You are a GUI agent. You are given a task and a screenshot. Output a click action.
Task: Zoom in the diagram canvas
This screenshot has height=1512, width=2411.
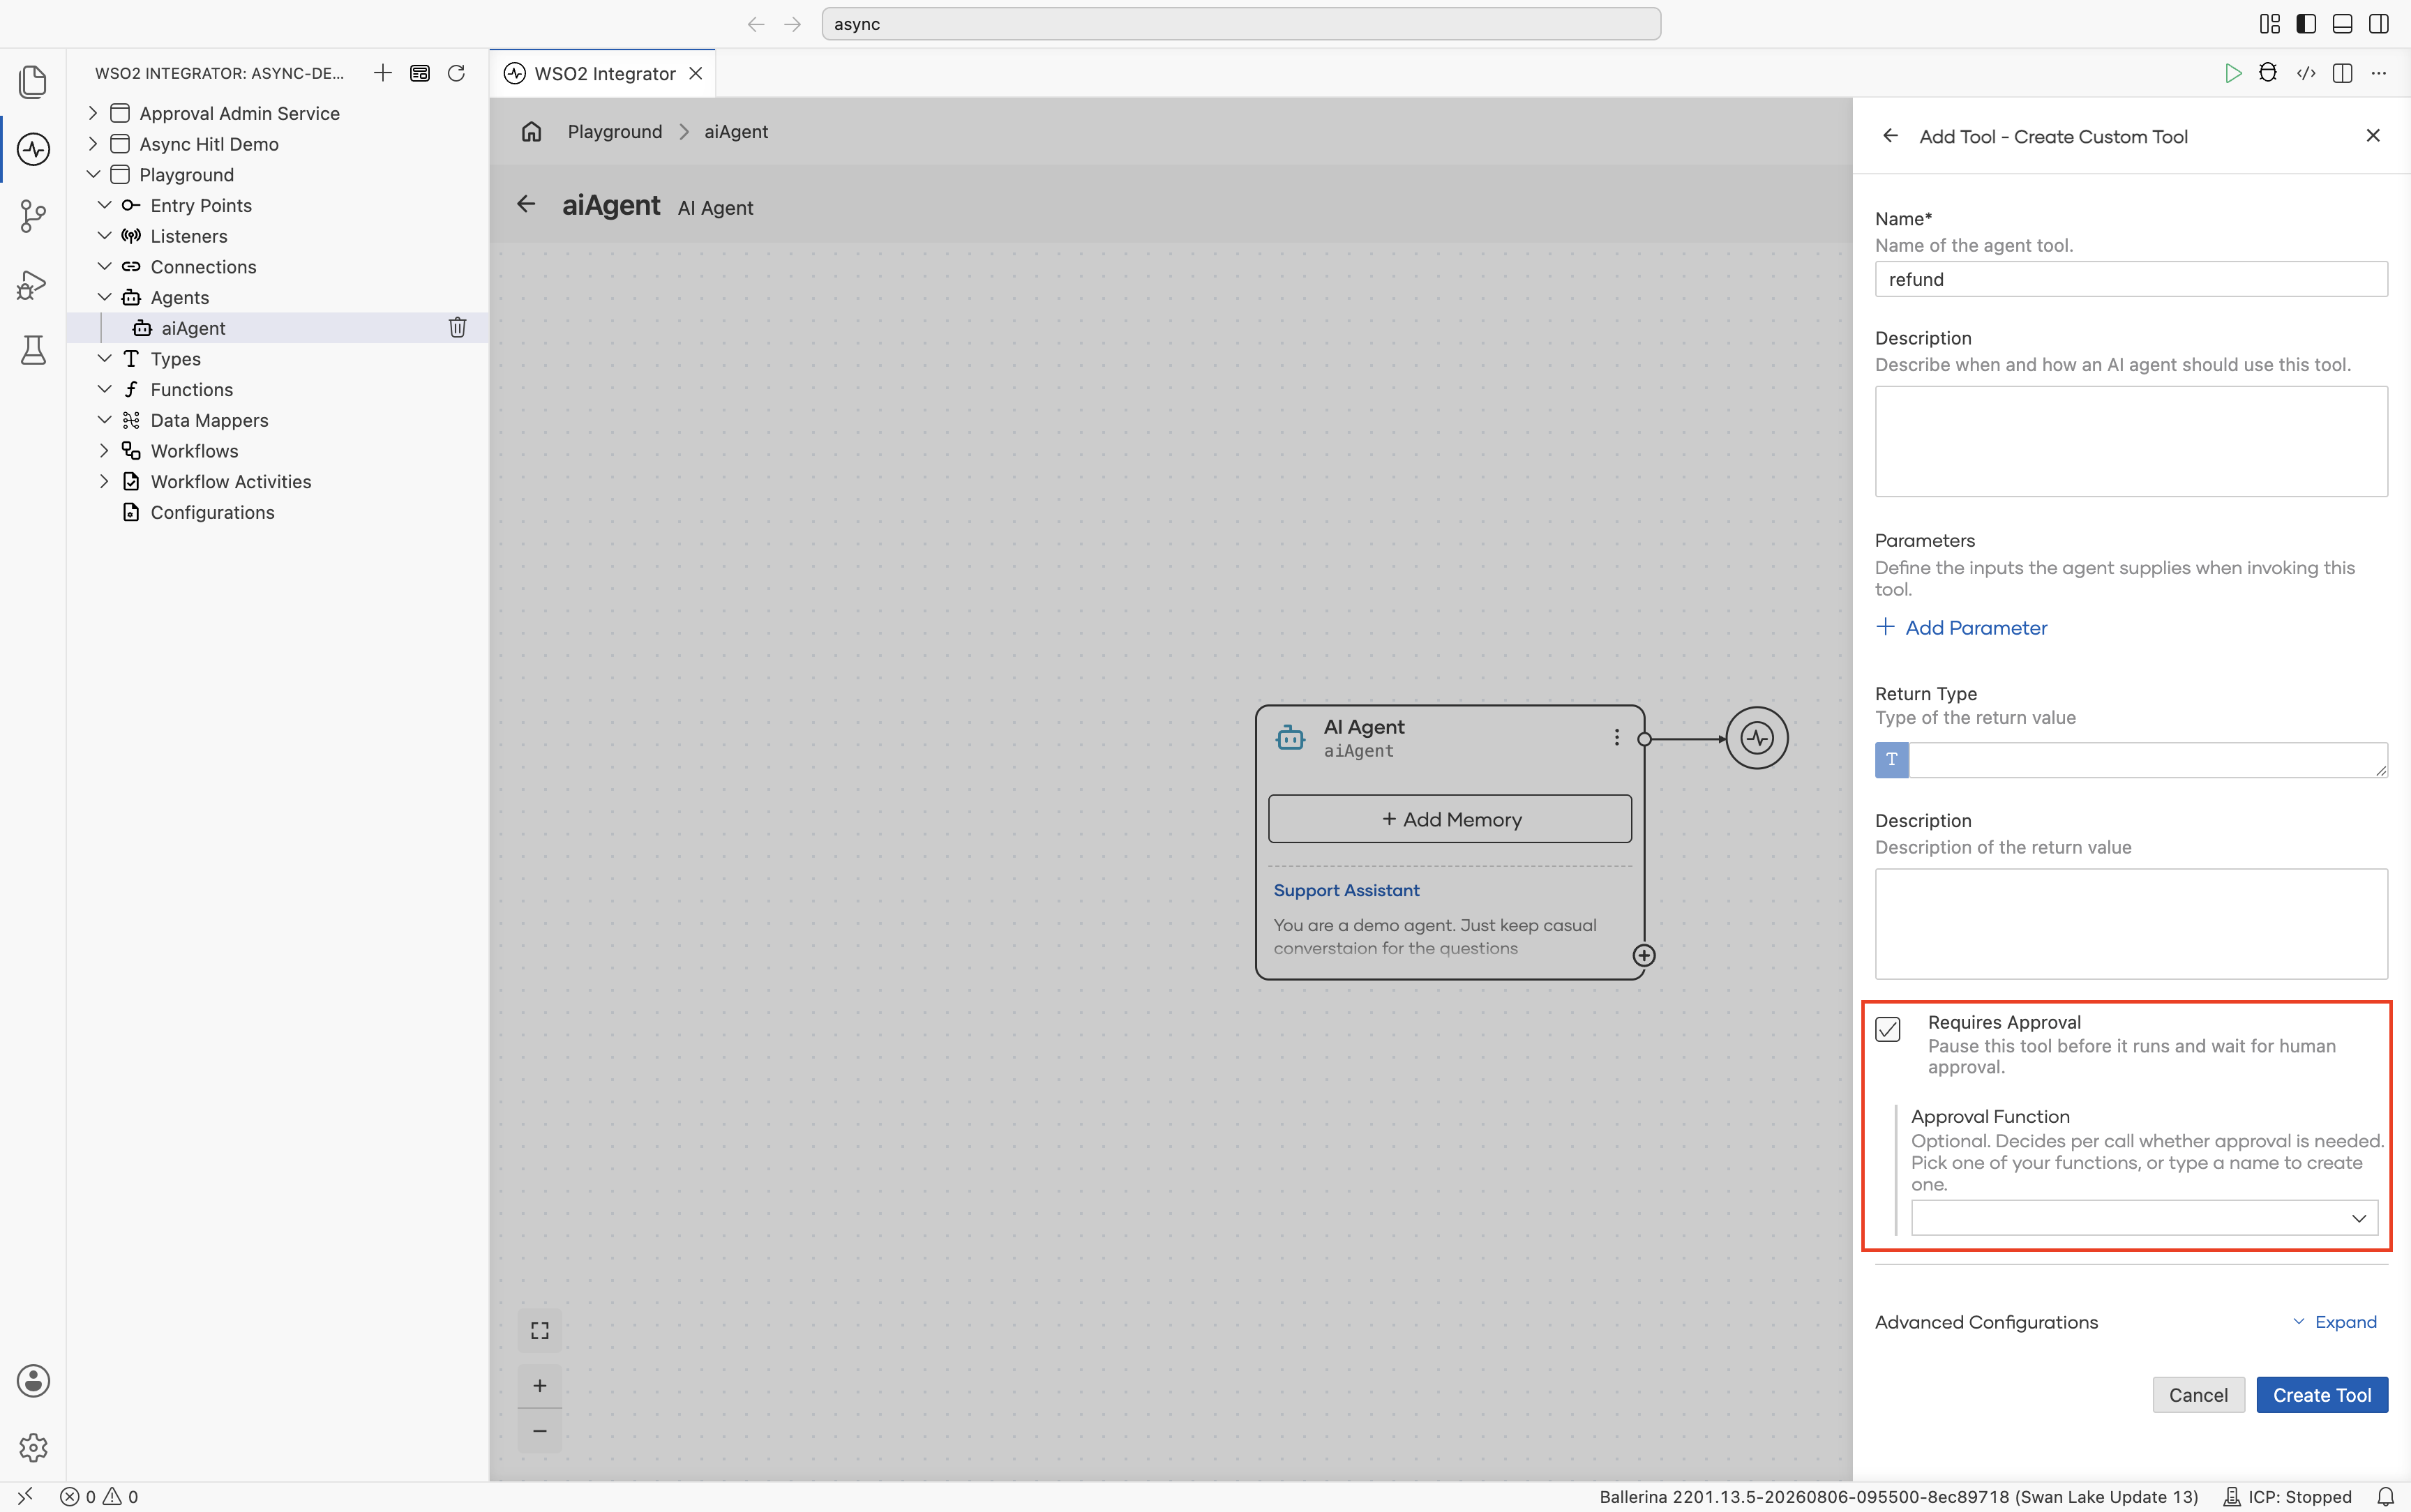click(x=540, y=1386)
